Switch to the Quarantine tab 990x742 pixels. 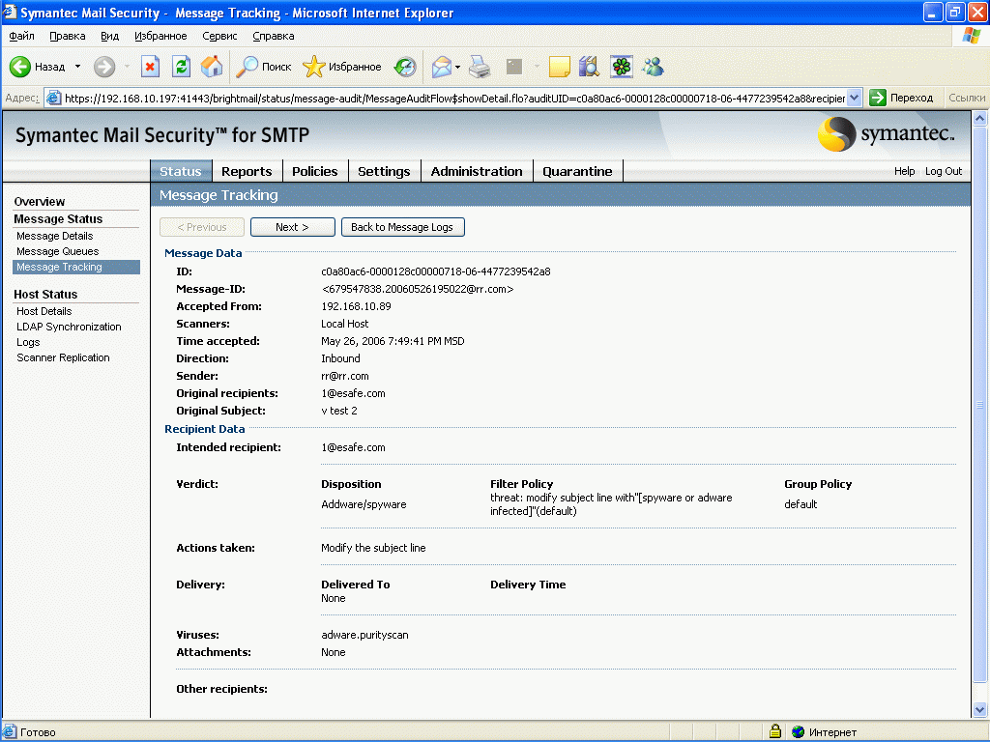(577, 171)
